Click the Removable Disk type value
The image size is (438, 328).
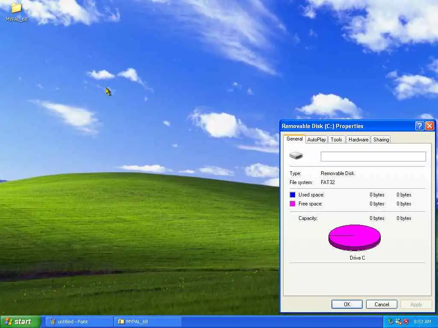pos(337,173)
